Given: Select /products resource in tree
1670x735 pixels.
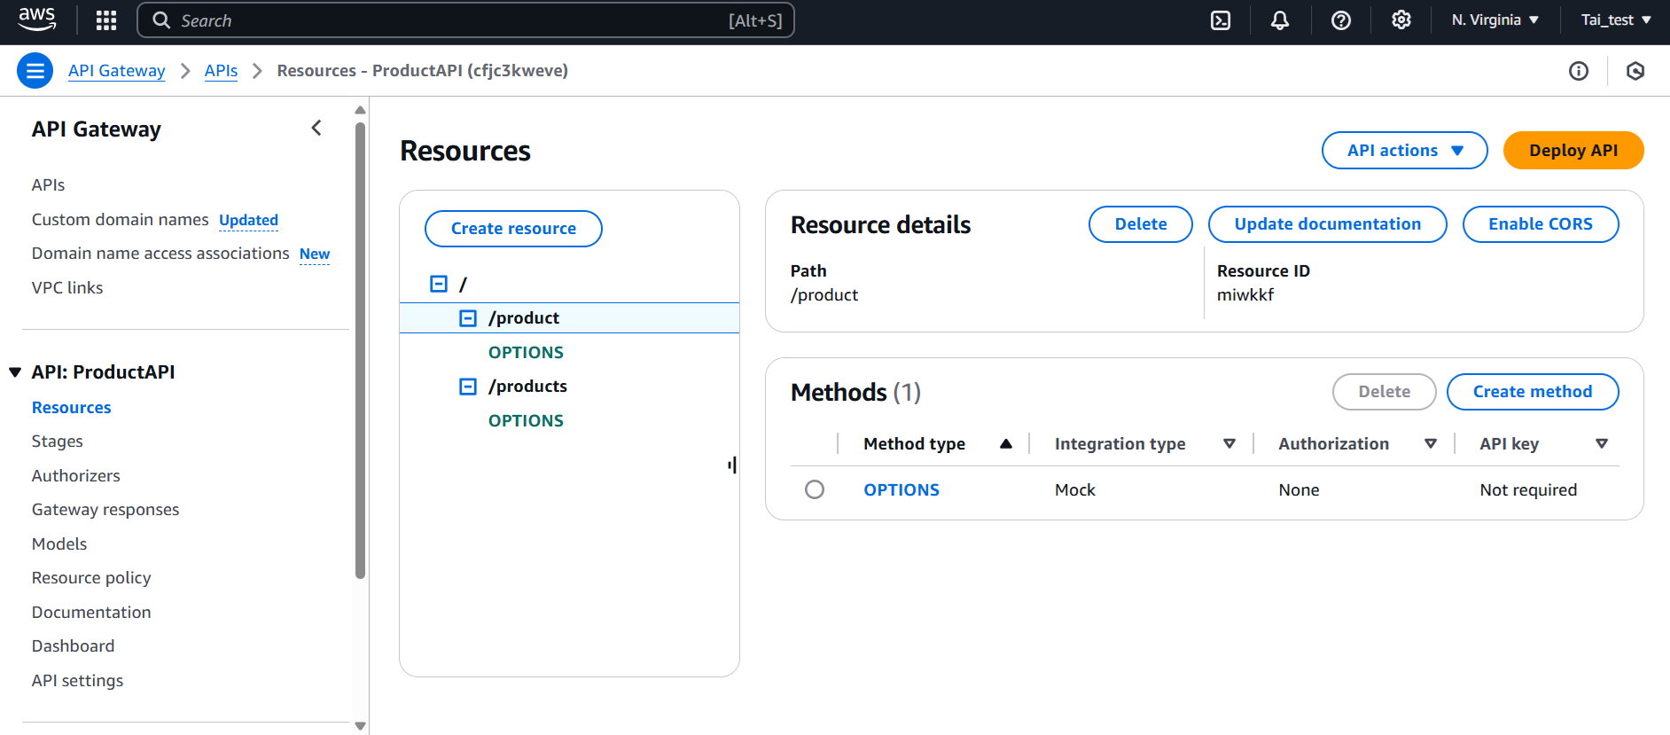Looking at the screenshot, I should coord(527,387).
